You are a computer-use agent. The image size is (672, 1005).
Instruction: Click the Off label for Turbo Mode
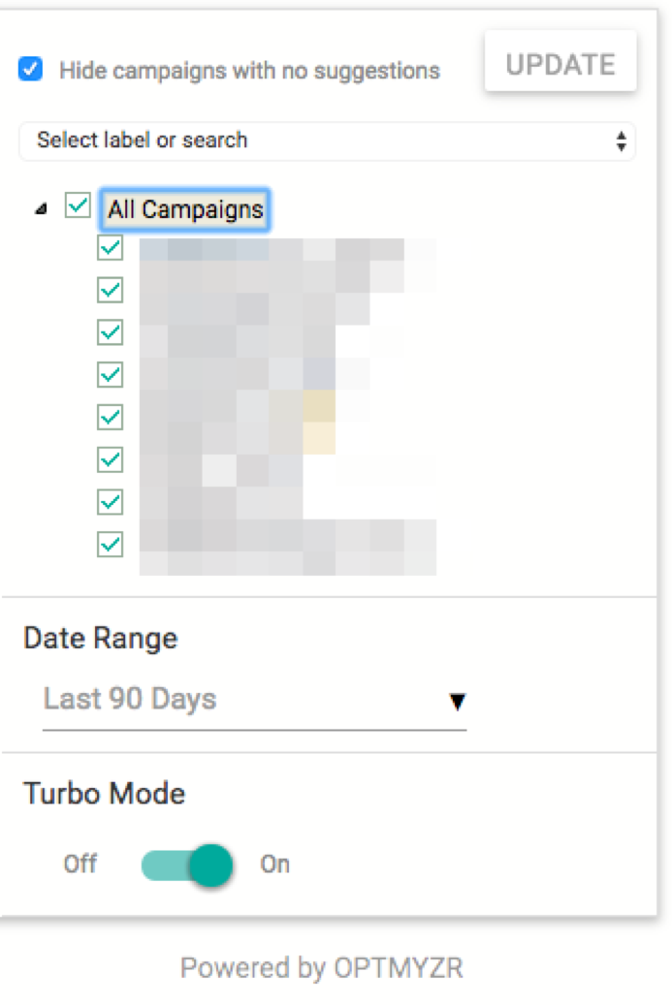[80, 864]
